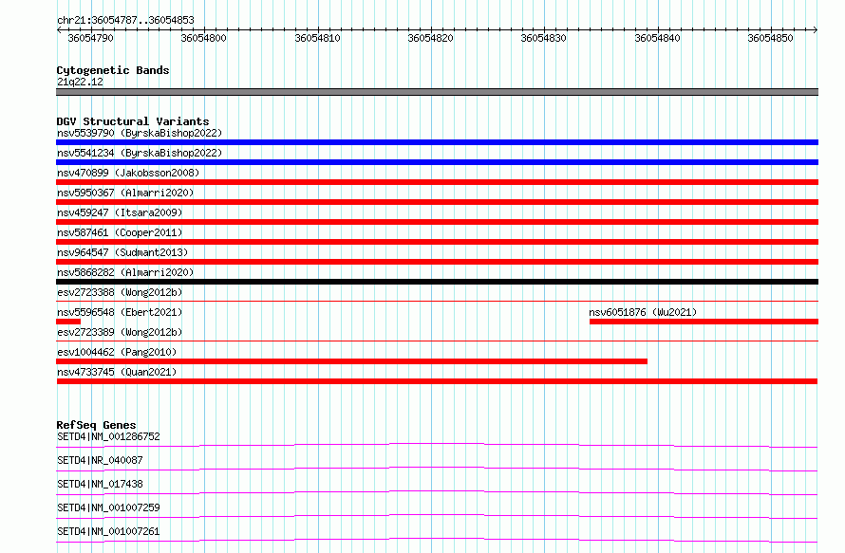Click ruler position 36054850
The height and width of the screenshot is (553, 845).
[x=771, y=38]
